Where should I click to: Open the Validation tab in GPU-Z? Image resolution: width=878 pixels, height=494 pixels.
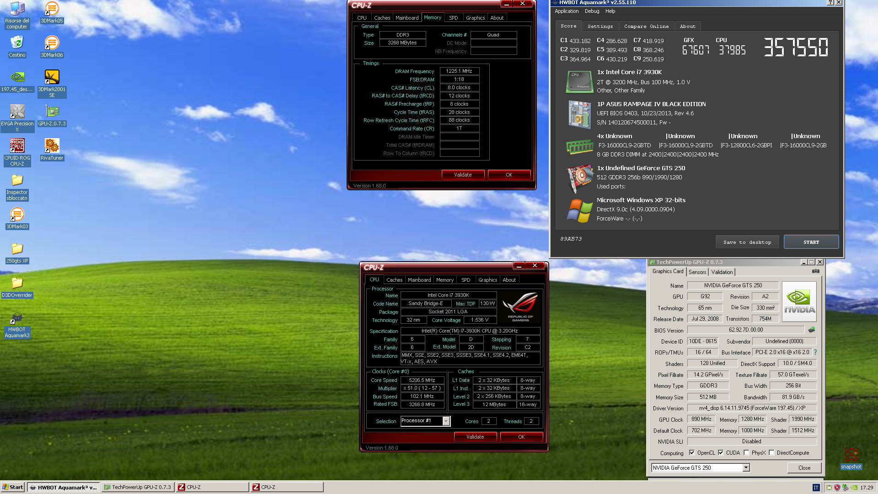coord(722,272)
